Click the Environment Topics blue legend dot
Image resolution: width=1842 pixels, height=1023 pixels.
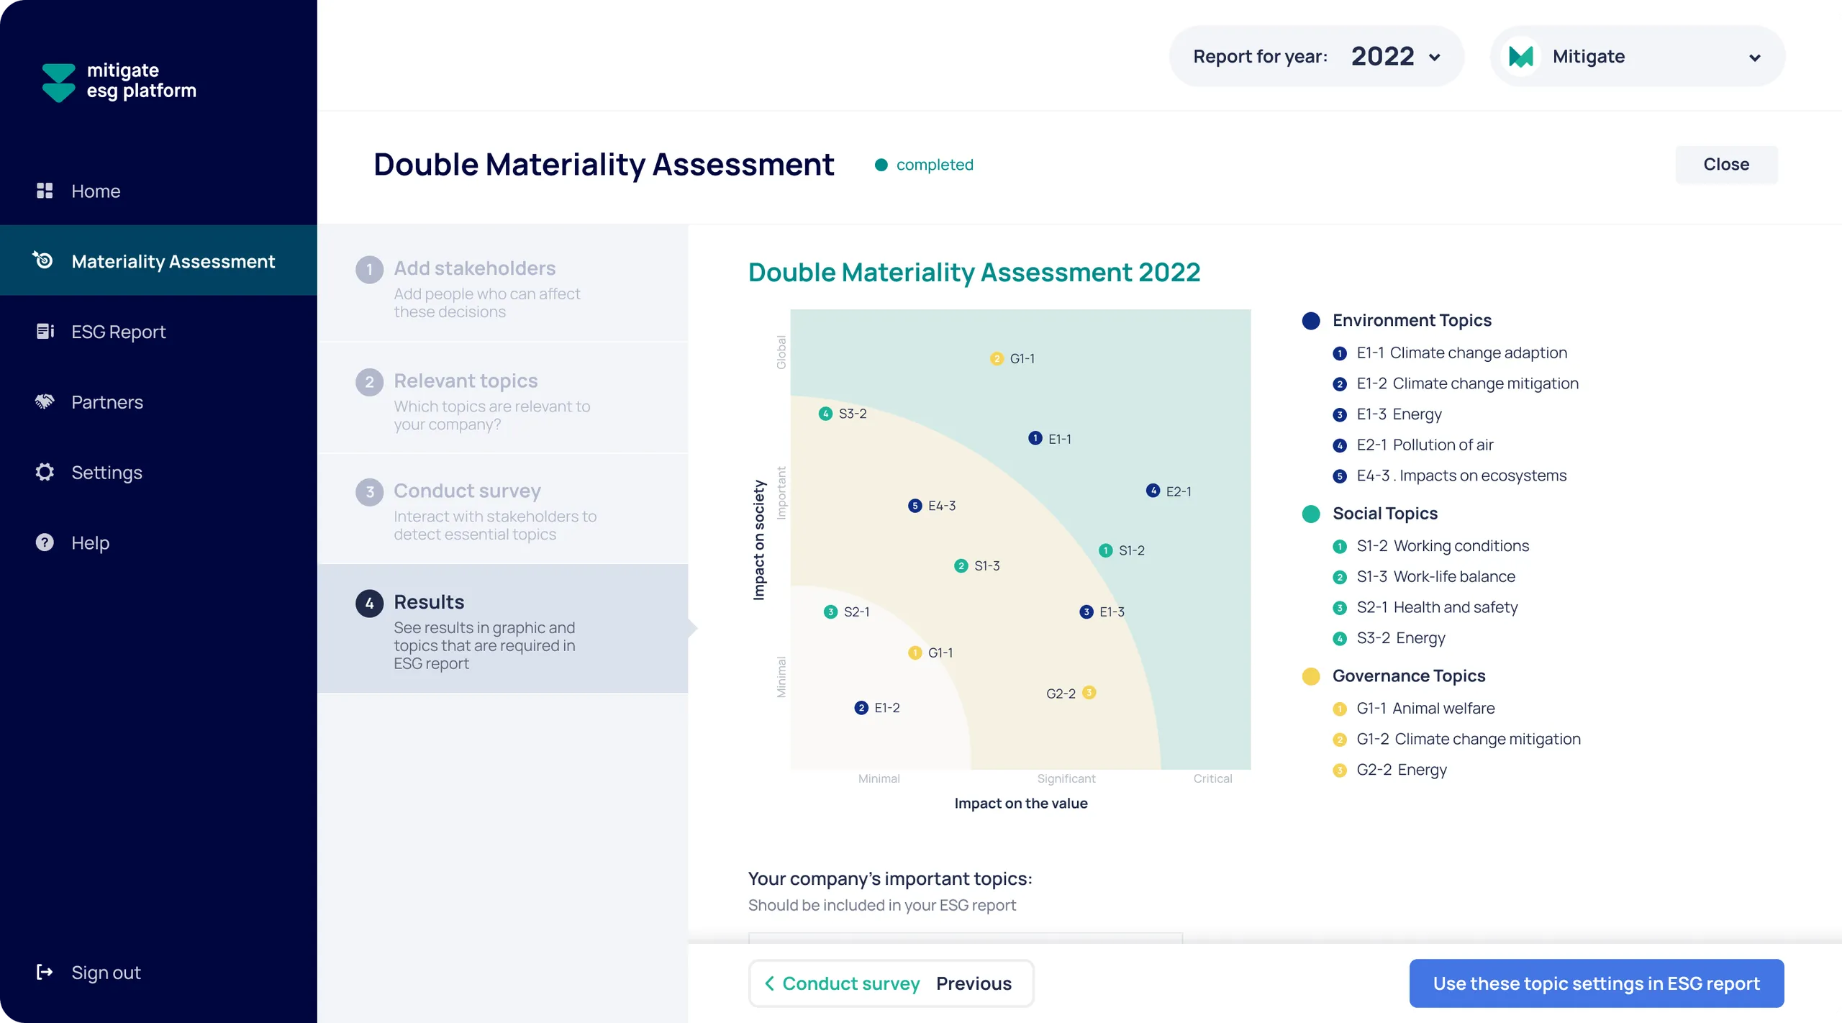[1311, 321]
